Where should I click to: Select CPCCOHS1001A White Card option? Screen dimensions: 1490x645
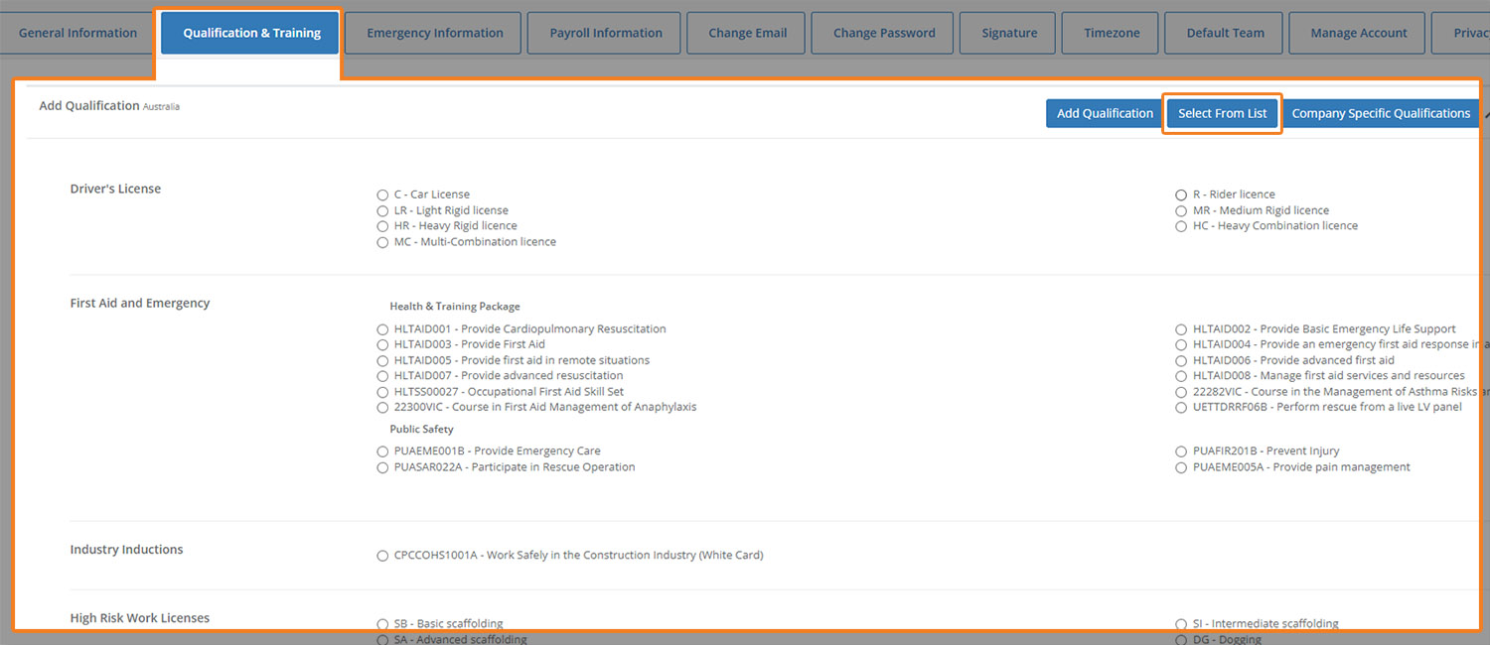click(383, 556)
